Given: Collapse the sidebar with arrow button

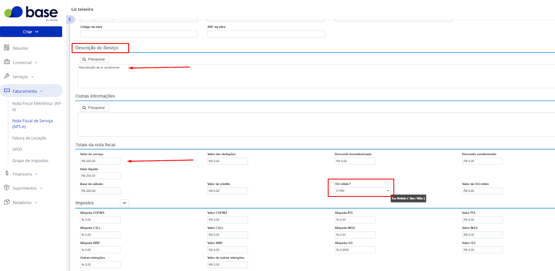Looking at the screenshot, I should pos(70,19).
